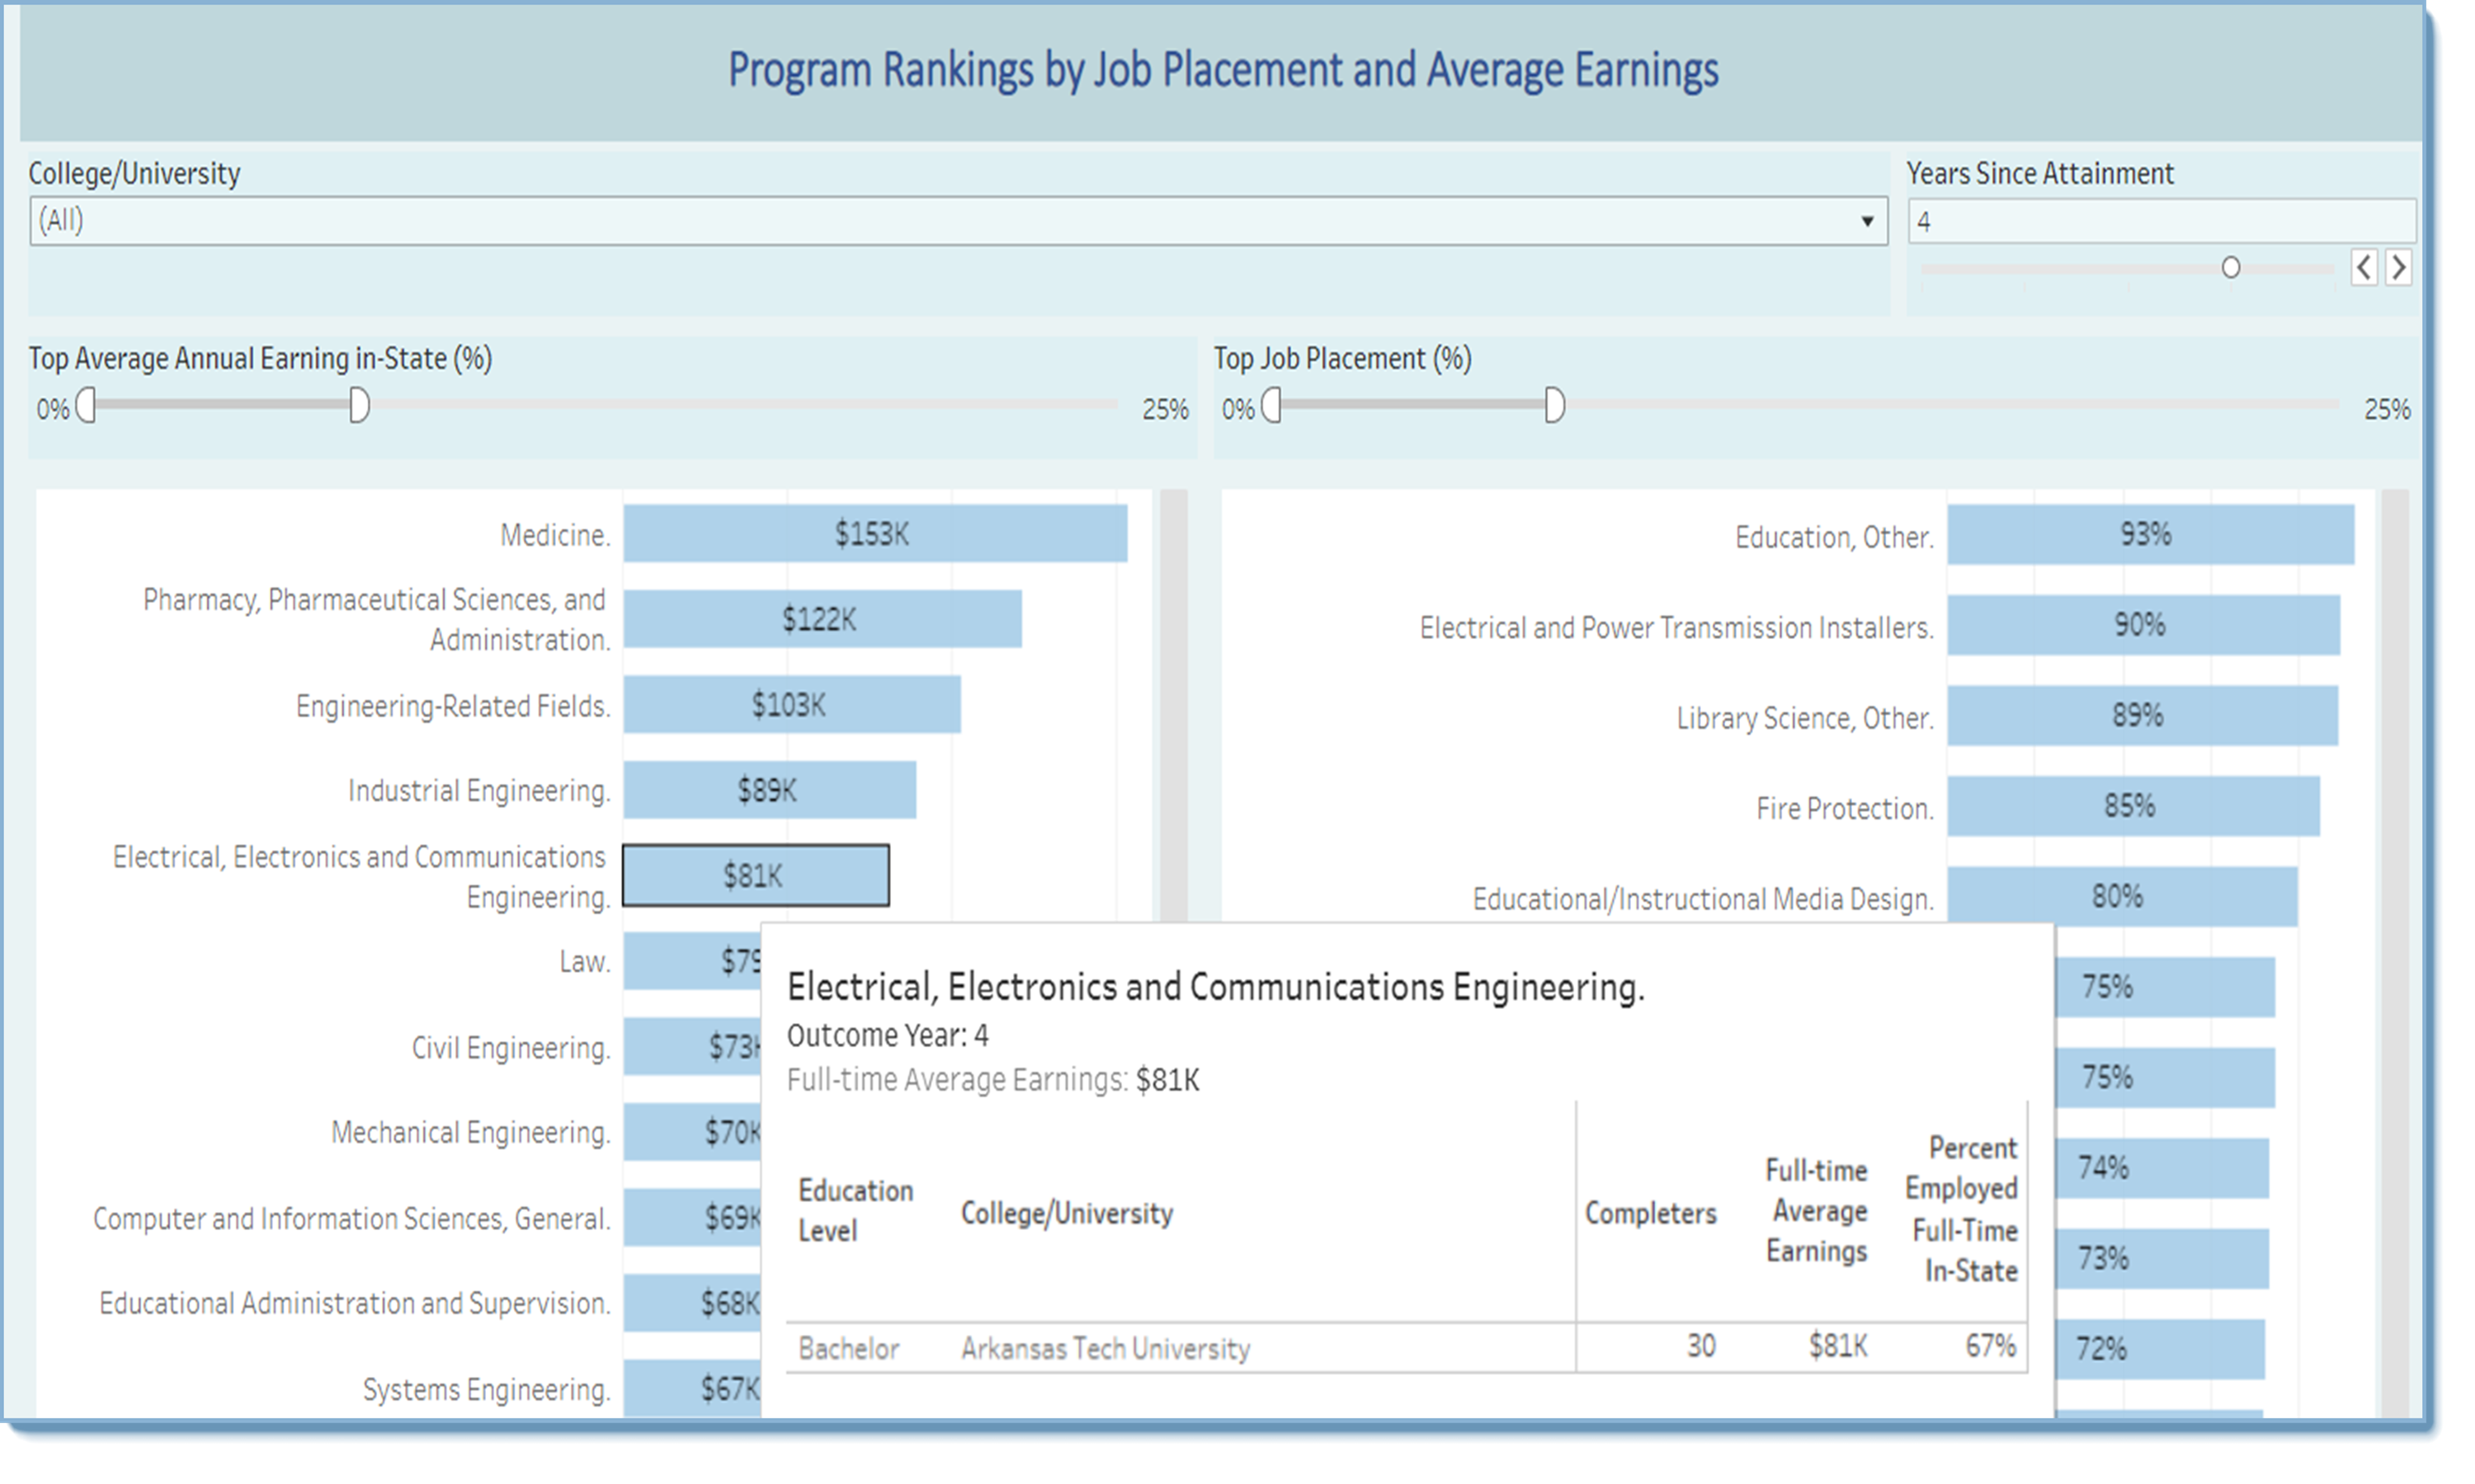Click the 67% employed in-state cell
This screenshot has width=2475, height=1484.
point(1990,1346)
